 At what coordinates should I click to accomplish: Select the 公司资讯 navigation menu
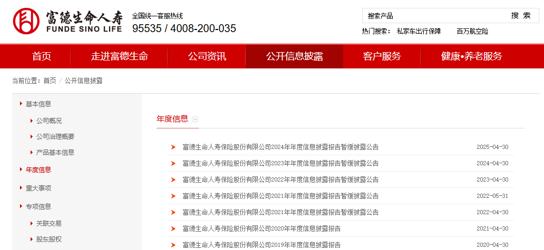tap(207, 56)
